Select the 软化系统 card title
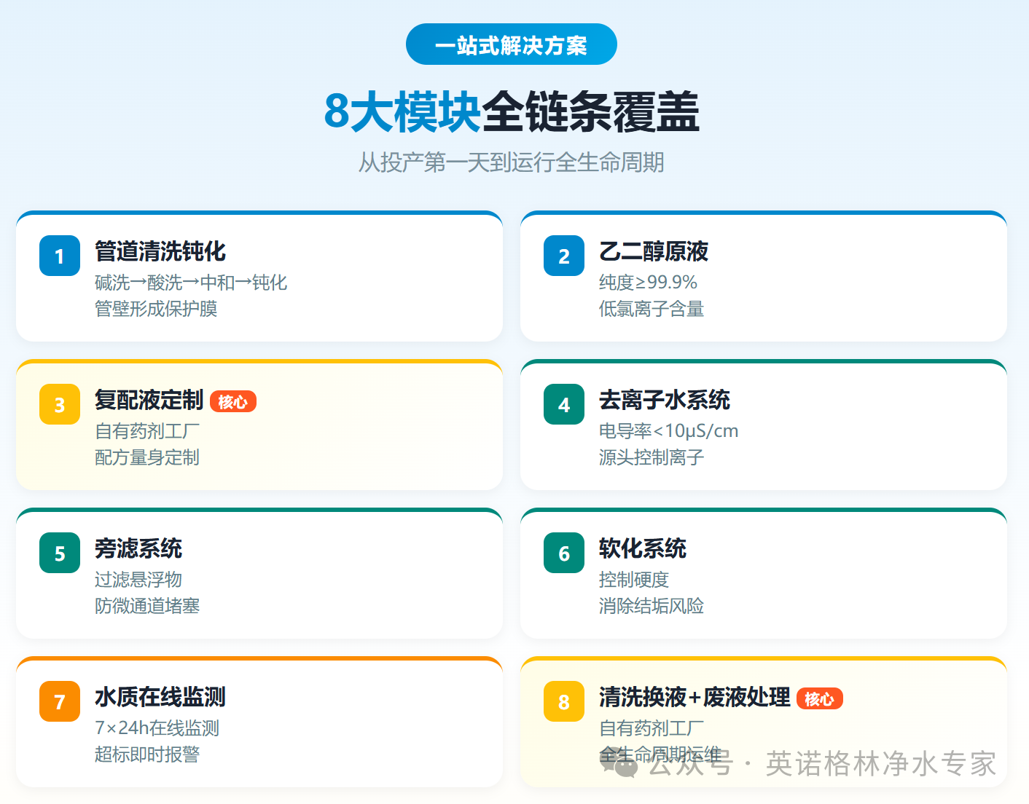The width and height of the screenshot is (1029, 804). [x=643, y=548]
